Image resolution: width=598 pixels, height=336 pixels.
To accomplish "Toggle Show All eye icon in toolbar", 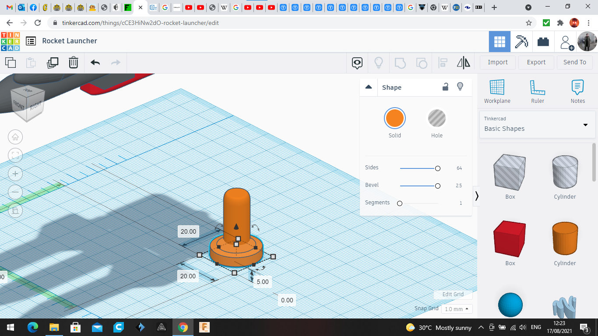I will (x=357, y=63).
